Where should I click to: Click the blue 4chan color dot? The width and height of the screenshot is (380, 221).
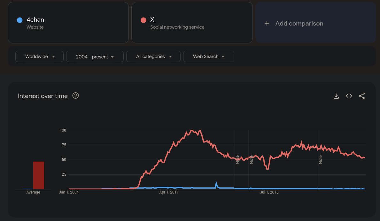pos(20,20)
